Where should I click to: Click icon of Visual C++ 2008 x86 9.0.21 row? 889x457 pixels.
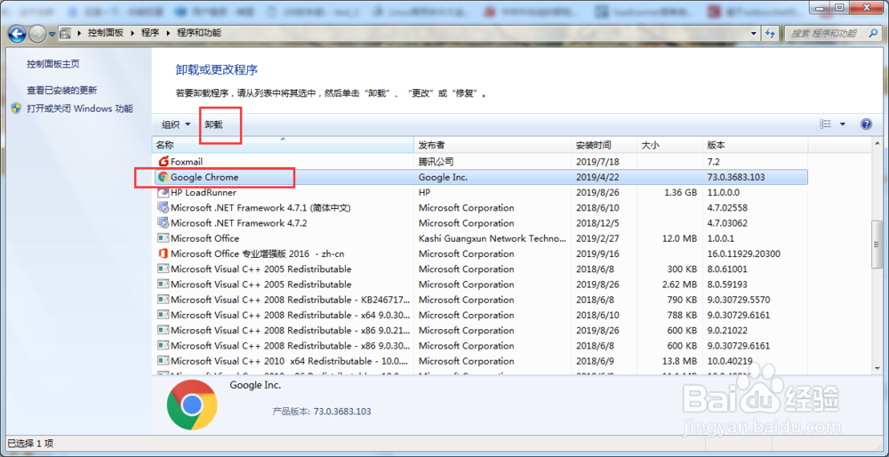pyautogui.click(x=164, y=330)
